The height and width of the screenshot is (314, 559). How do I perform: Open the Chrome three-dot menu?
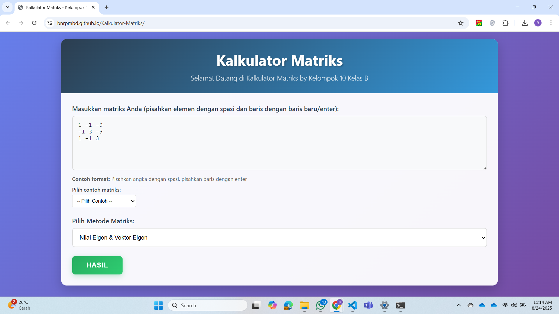click(551, 23)
